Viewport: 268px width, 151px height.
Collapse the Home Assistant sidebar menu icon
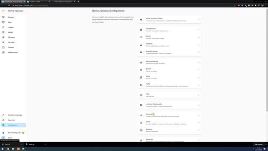pos(3,11)
